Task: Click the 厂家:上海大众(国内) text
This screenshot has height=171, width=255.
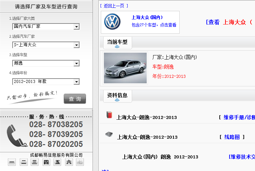Action: 175,57
